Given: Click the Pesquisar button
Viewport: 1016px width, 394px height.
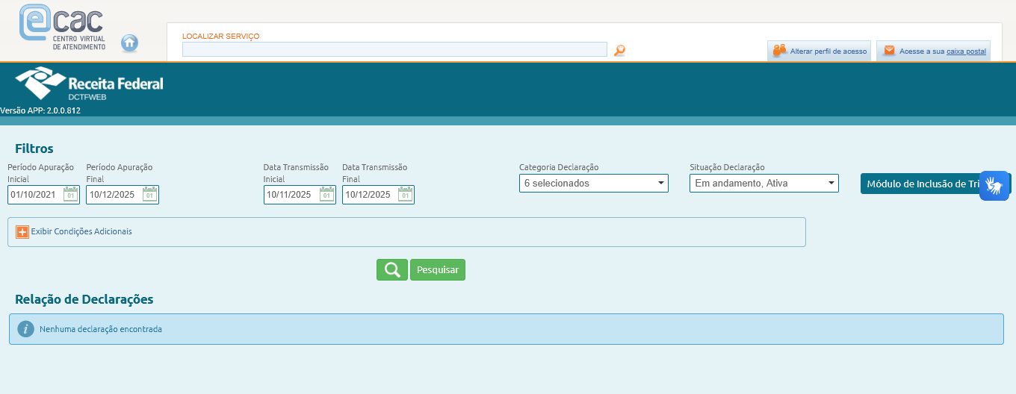Looking at the screenshot, I should tap(438, 269).
